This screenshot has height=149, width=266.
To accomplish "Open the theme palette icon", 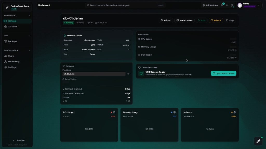I will coord(232,5).
